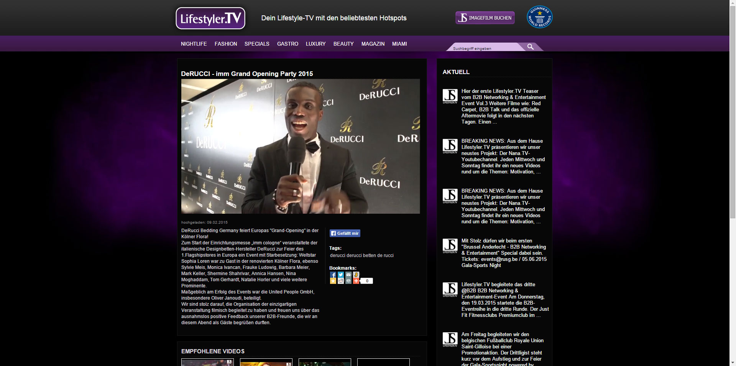Viewport: 736px width, 366px height.
Task: Open the Guinness World Records badge
Action: 540,17
